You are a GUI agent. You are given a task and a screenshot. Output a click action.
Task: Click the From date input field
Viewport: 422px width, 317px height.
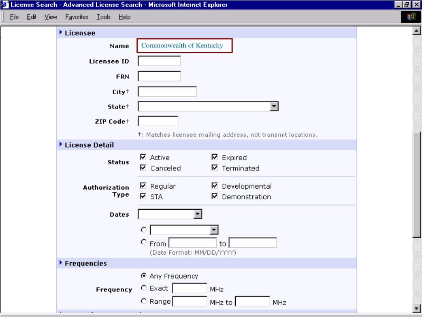click(193, 243)
